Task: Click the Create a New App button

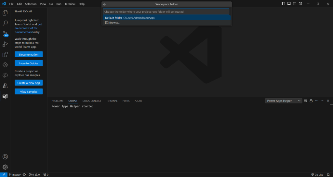Action: click(29, 83)
